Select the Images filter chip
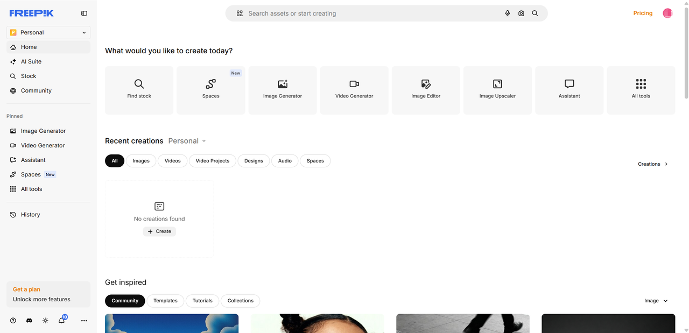The image size is (689, 333). coord(141,161)
